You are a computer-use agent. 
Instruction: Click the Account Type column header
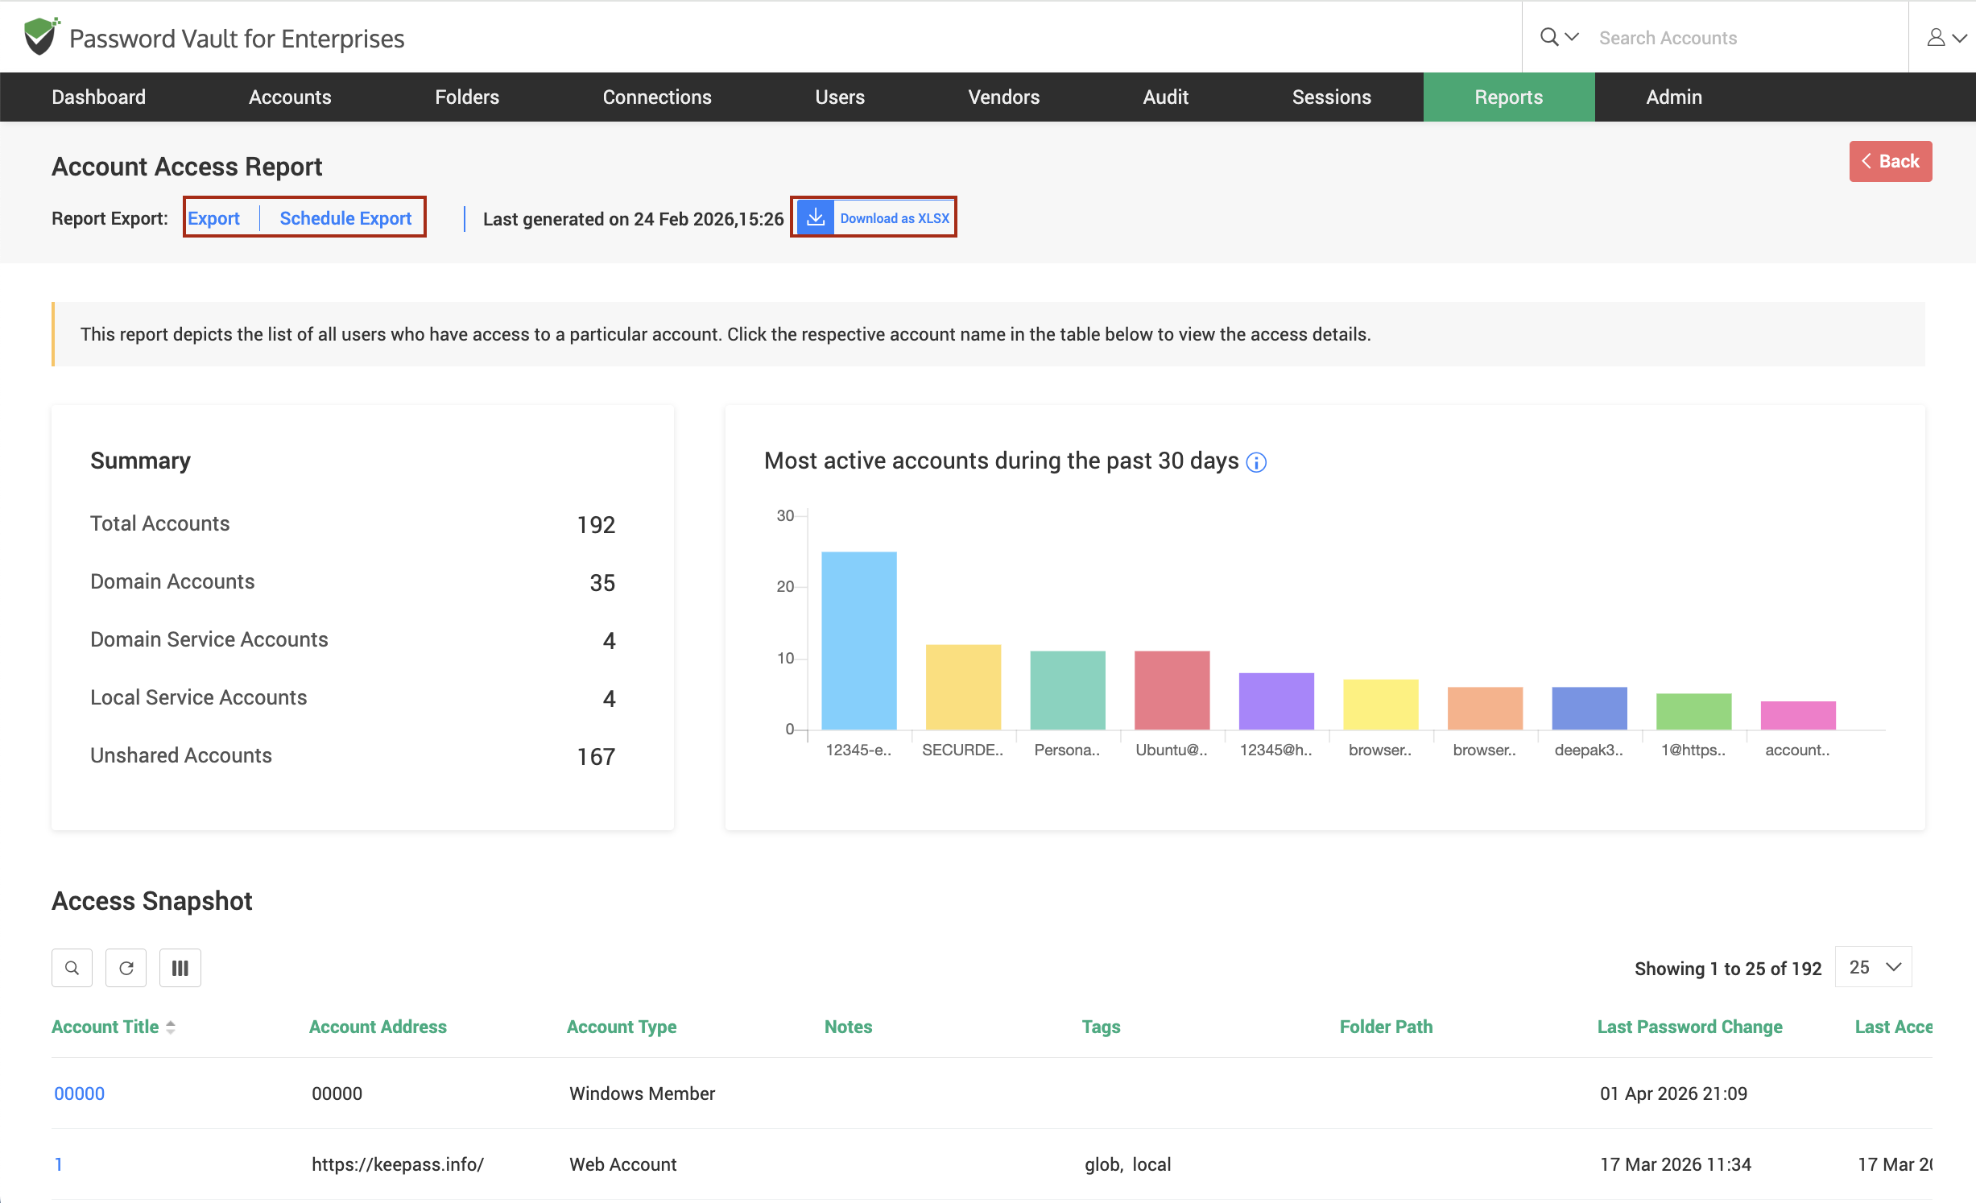[622, 1027]
